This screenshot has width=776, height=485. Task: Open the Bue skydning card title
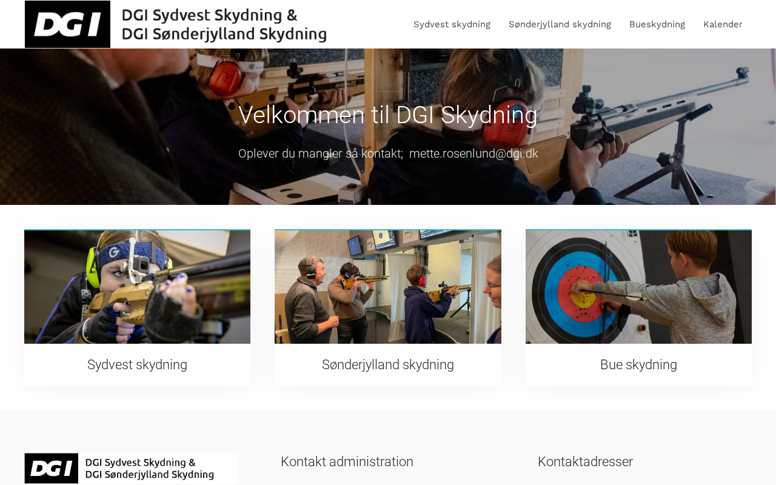coord(638,364)
